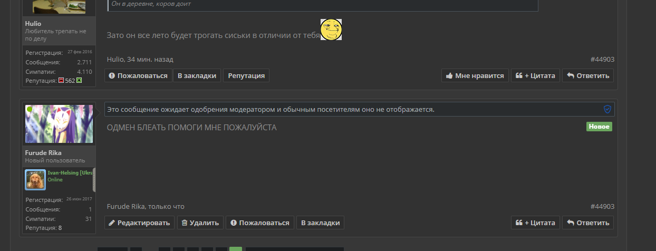Click Furude Rika's registration date 26 июн 2017
Viewport: 656px width, 251px height.
(x=79, y=199)
